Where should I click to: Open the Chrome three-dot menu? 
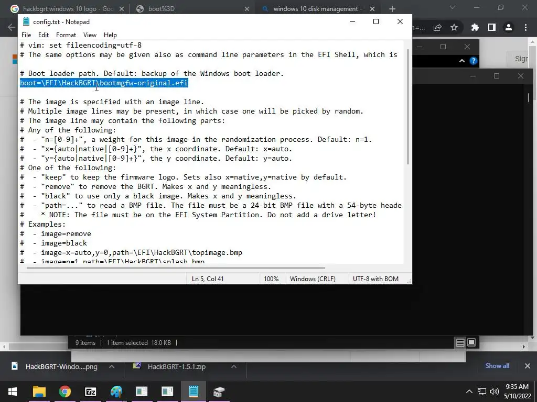tap(525, 27)
